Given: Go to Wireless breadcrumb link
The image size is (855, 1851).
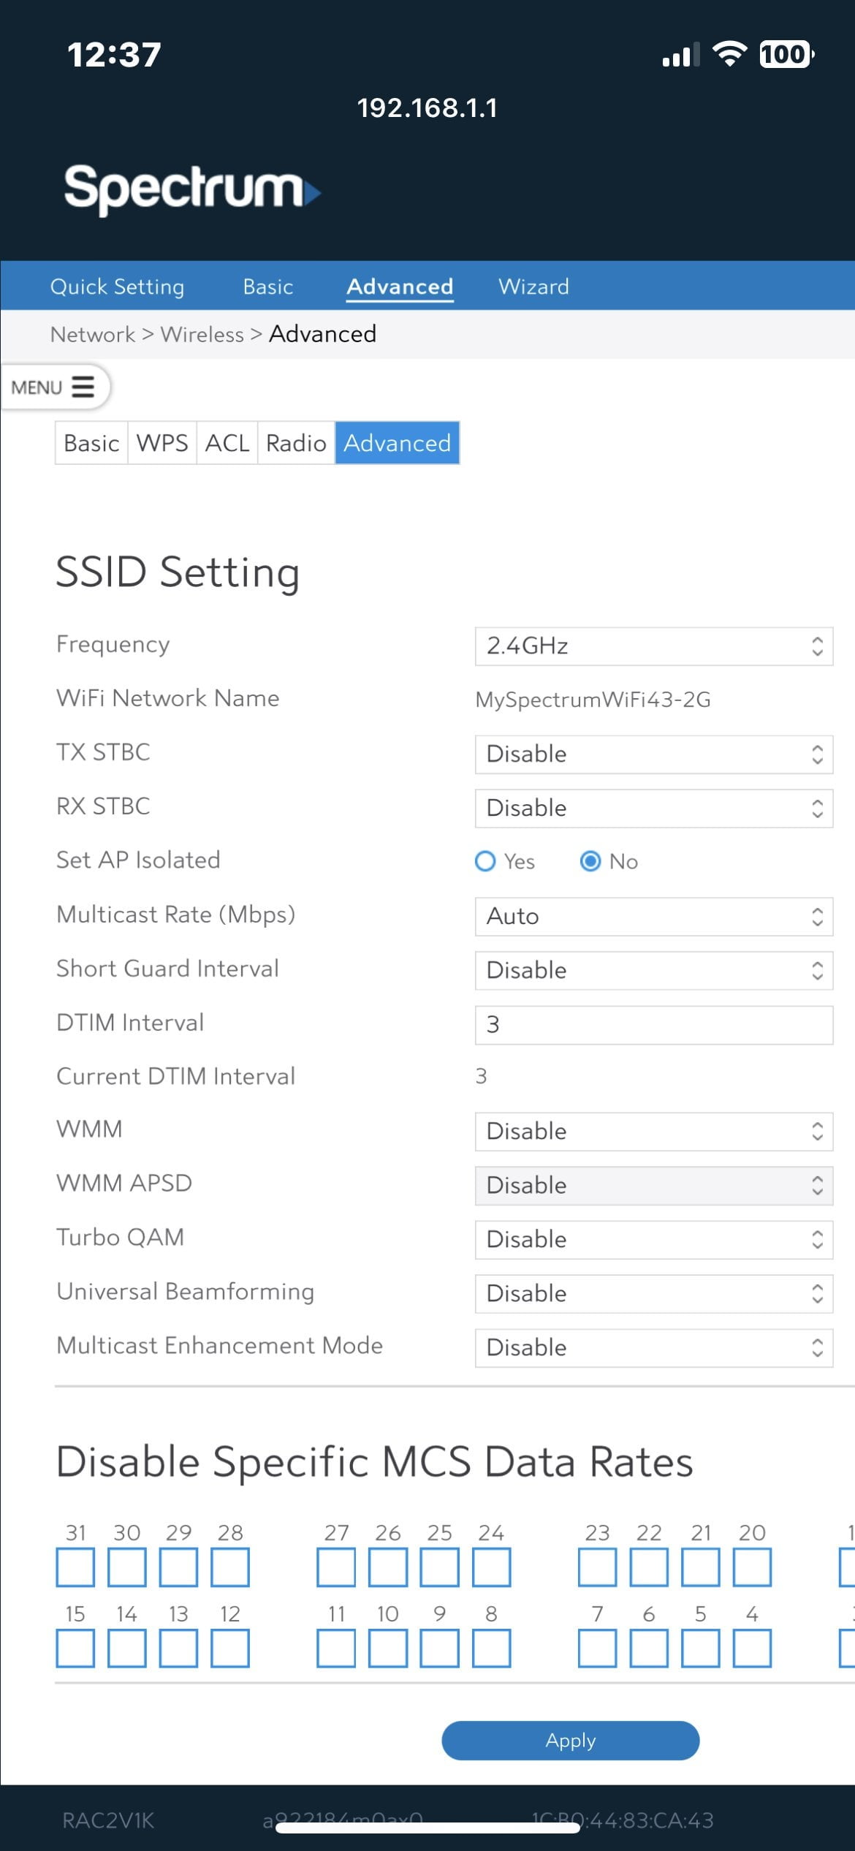Looking at the screenshot, I should [202, 334].
